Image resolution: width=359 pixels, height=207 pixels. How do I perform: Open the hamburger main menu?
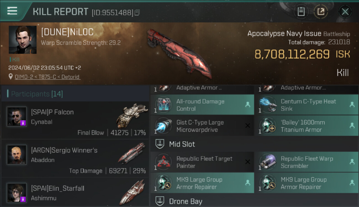pos(12,11)
